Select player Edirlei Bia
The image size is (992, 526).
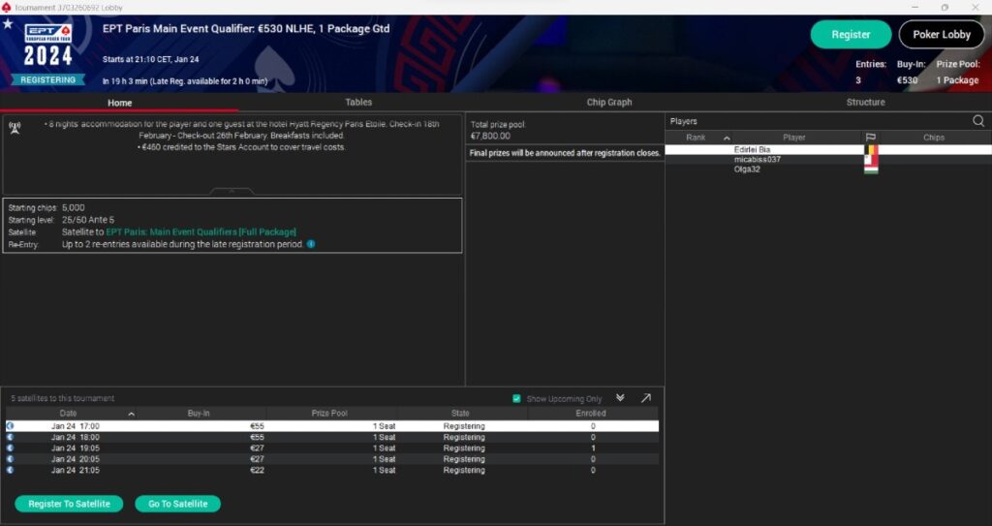752,150
